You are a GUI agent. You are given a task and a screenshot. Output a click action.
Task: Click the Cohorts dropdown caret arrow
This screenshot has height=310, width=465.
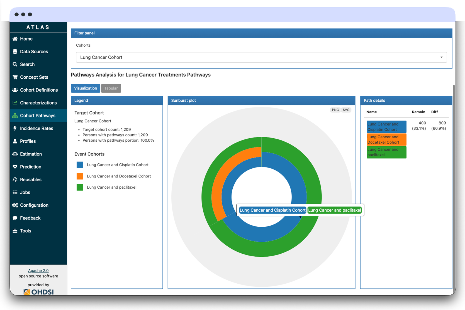pos(441,57)
